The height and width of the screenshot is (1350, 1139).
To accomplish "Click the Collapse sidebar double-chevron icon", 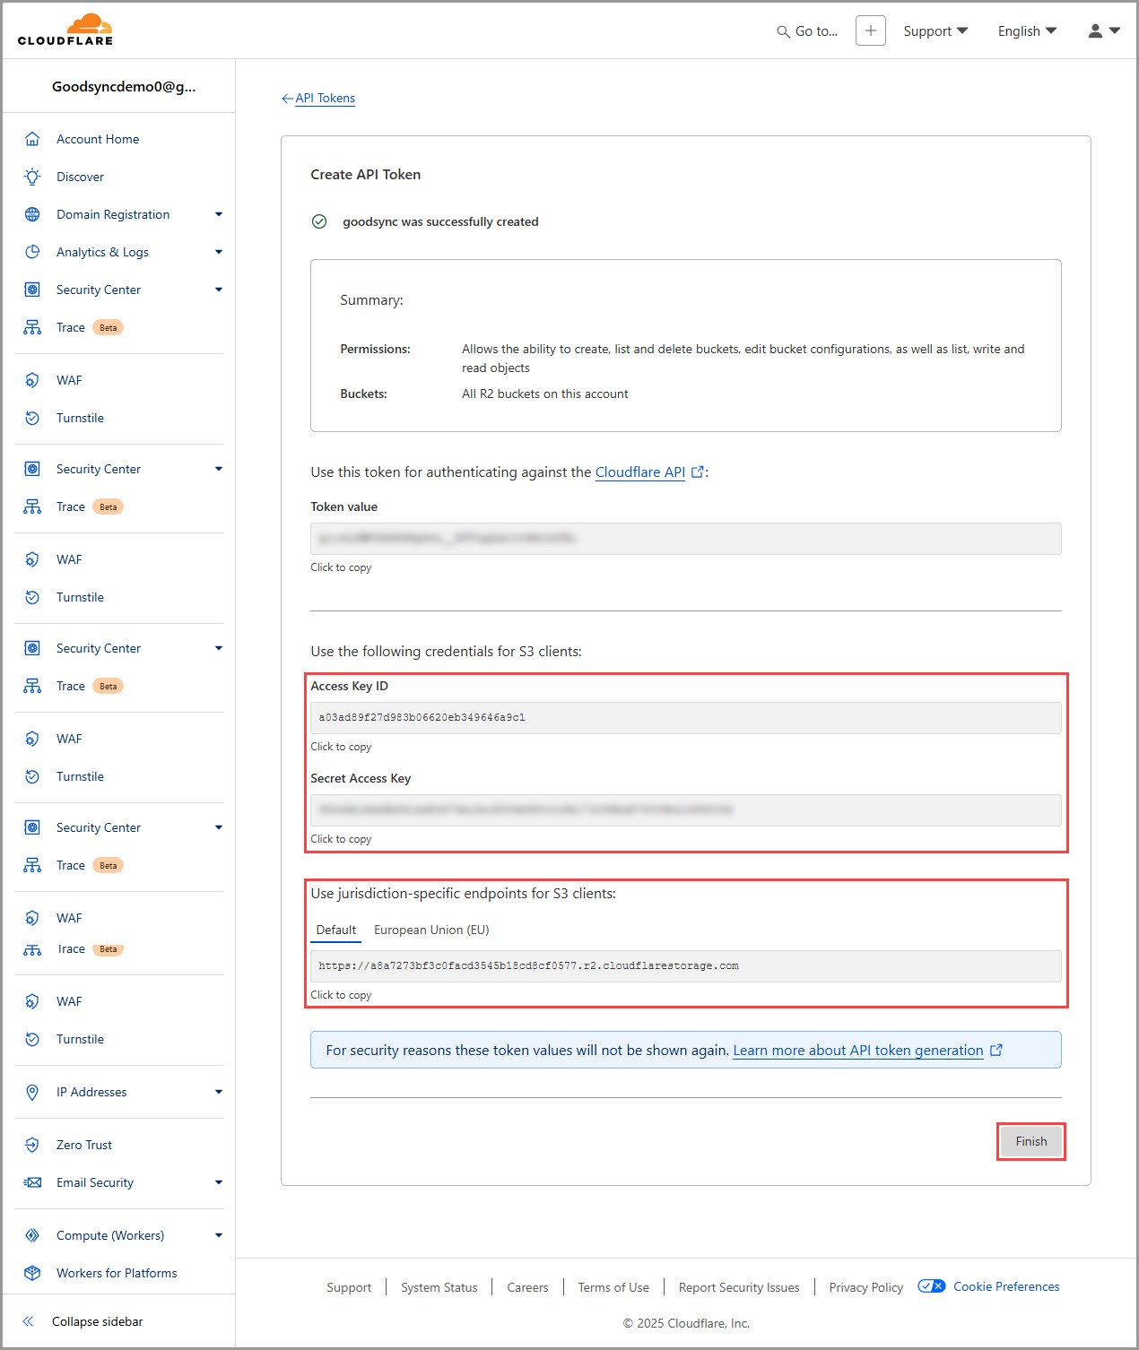I will coord(28,1321).
